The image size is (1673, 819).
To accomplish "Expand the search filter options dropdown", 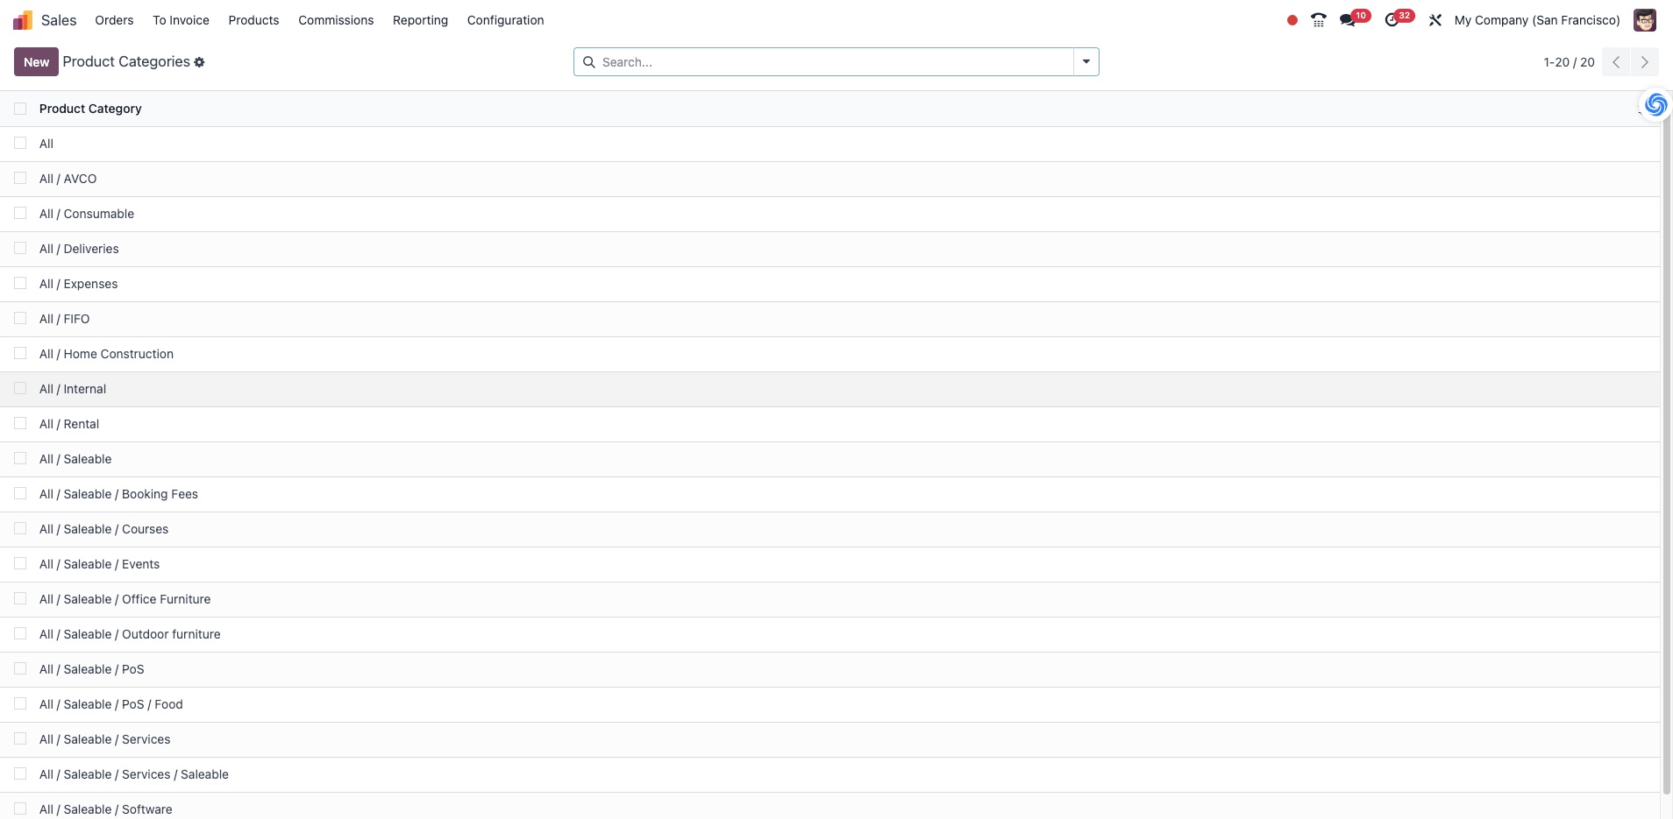I will point(1086,62).
